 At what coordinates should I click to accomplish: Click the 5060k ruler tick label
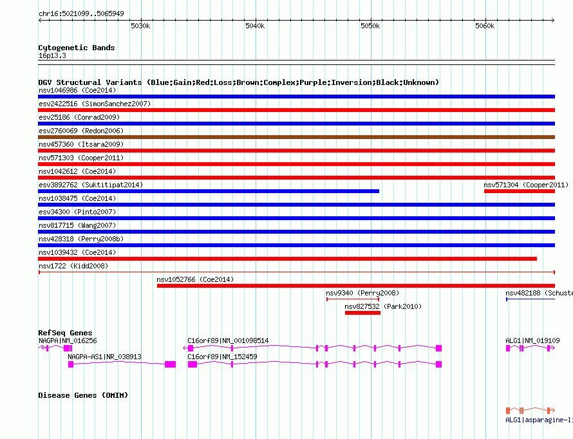coord(485,26)
